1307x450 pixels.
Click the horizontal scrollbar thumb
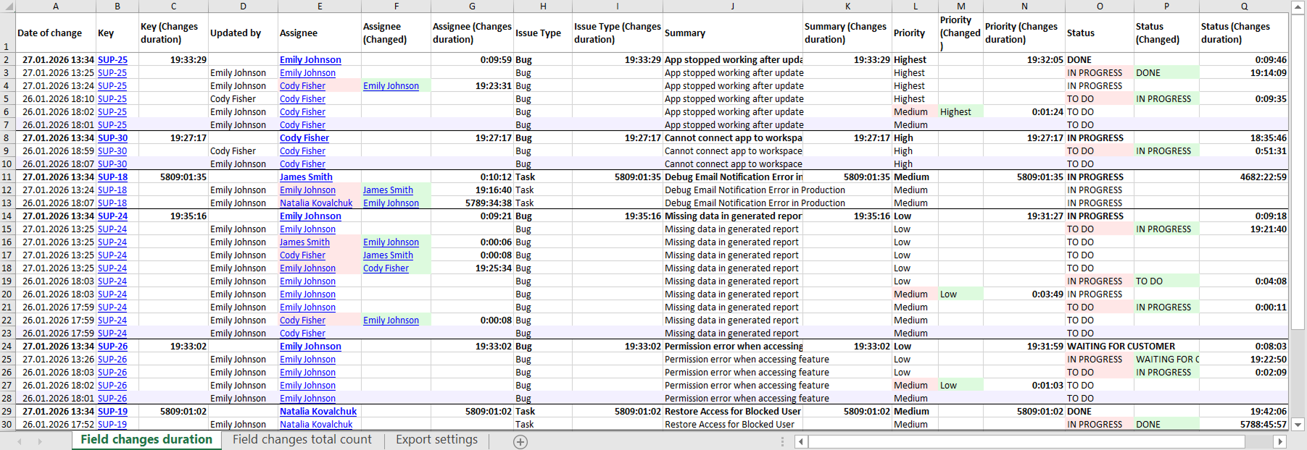1026,441
